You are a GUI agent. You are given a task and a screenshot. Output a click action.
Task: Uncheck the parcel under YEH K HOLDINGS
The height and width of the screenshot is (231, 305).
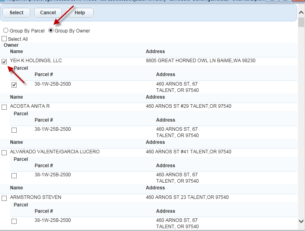point(14,85)
